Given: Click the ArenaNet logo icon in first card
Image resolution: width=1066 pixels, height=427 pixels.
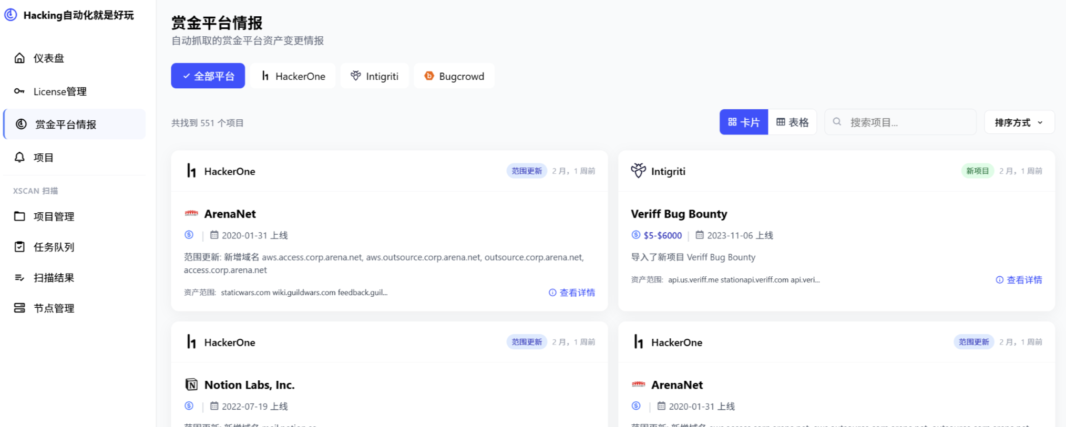Looking at the screenshot, I should (191, 213).
